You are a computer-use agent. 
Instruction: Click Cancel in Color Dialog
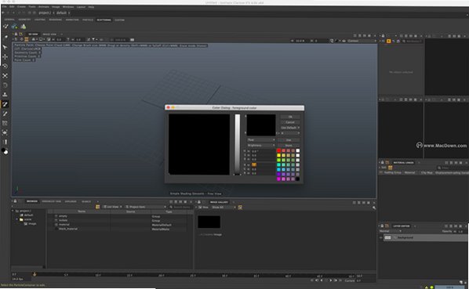coord(290,122)
